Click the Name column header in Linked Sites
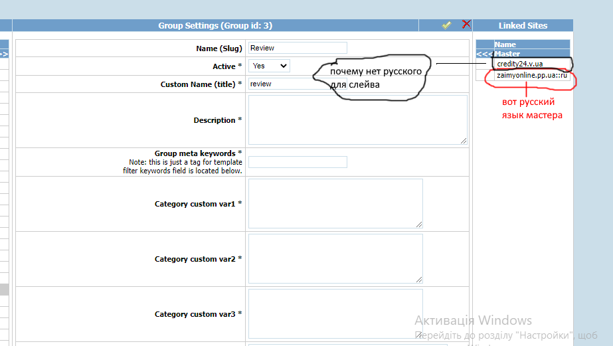The height and width of the screenshot is (346, 613). pos(505,44)
